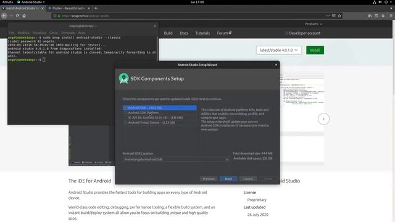Open the Tutorials link in Snapcraft navigation
This screenshot has width=395, height=222.
coord(202,33)
